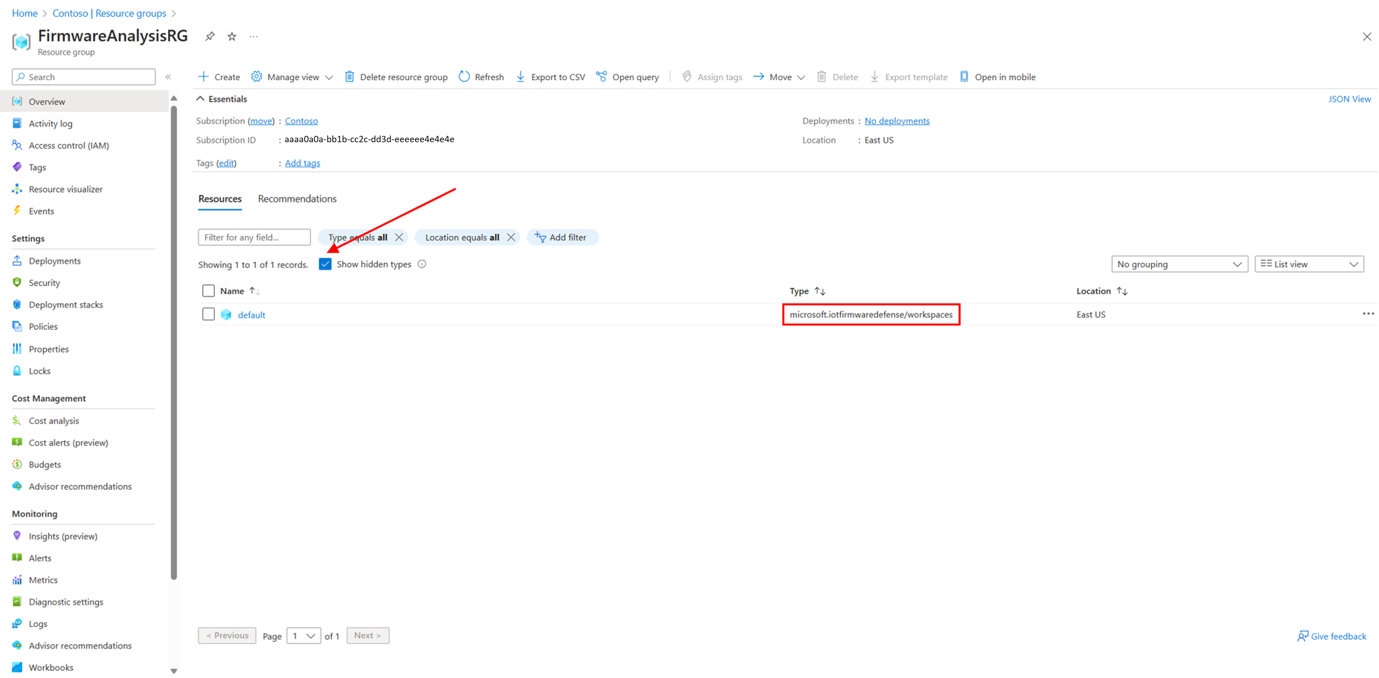Click the Show hidden types info icon
Image resolution: width=1379 pixels, height=678 pixels.
tap(422, 264)
